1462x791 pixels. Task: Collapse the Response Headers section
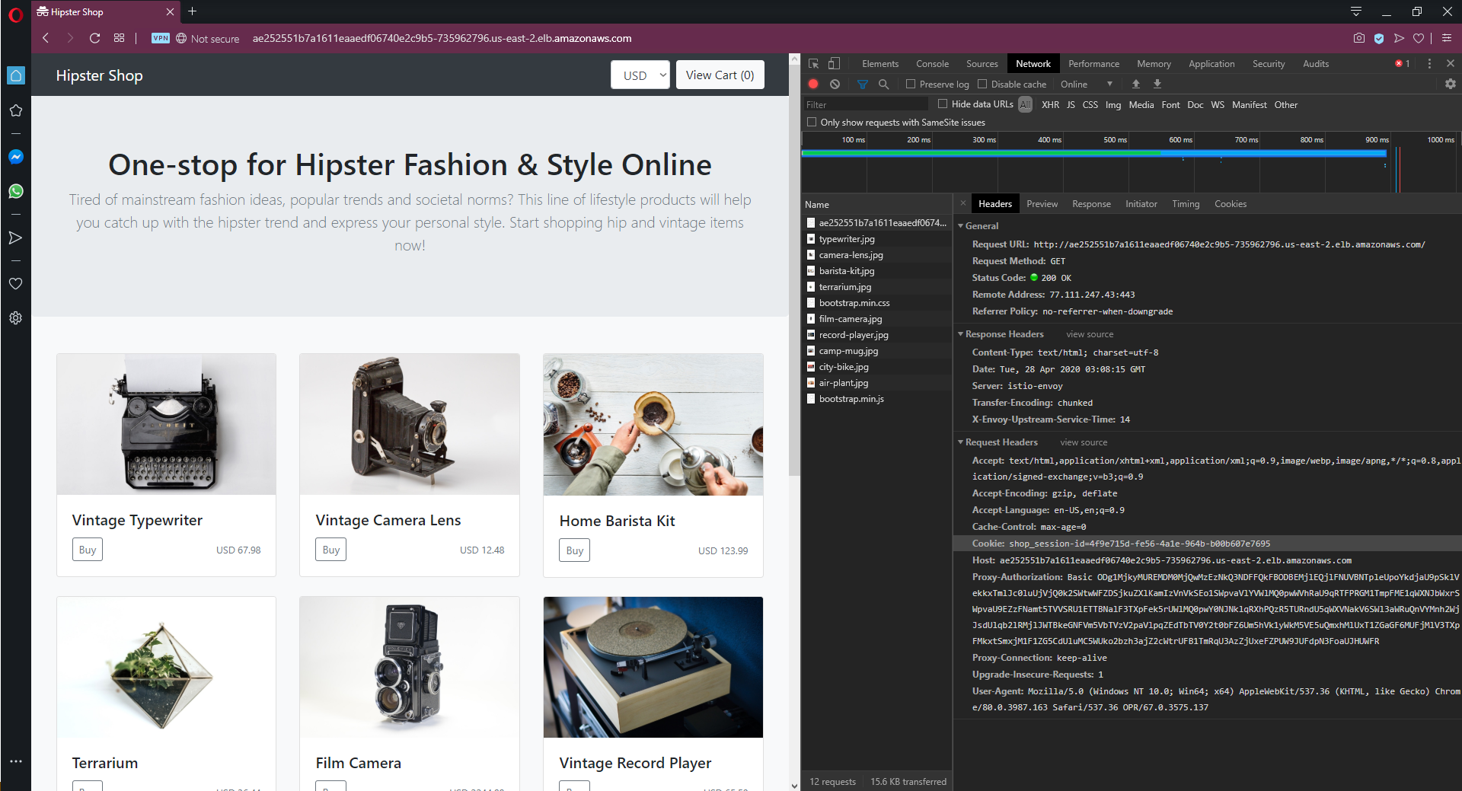pyautogui.click(x=961, y=334)
